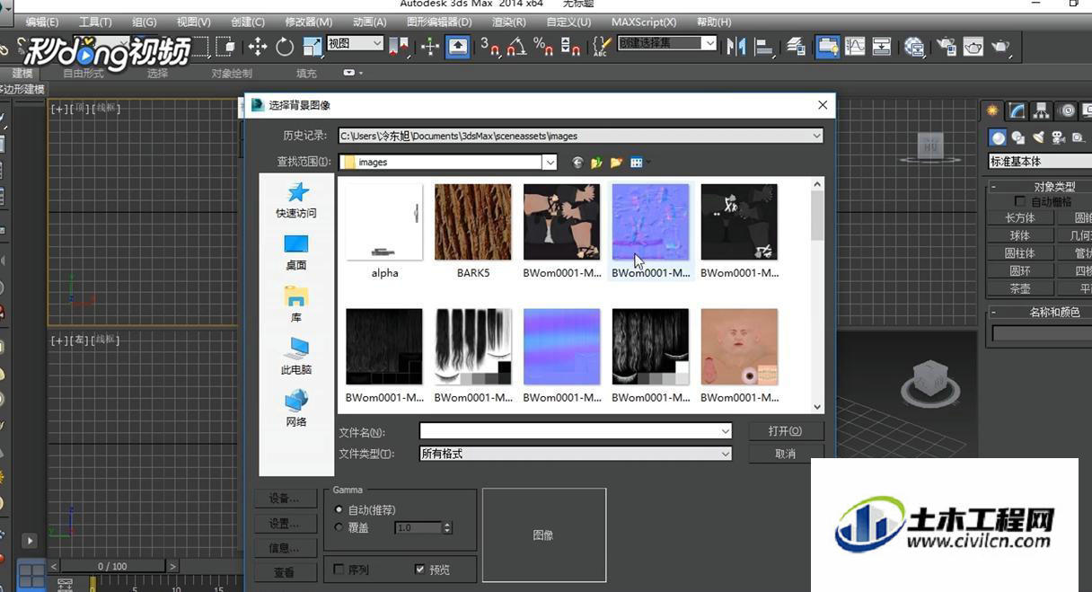Select Cameras category icon in Create panel

point(1058,137)
